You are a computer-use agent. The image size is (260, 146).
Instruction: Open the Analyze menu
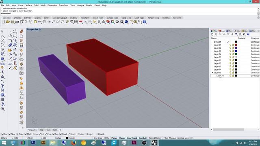pos(80,5)
